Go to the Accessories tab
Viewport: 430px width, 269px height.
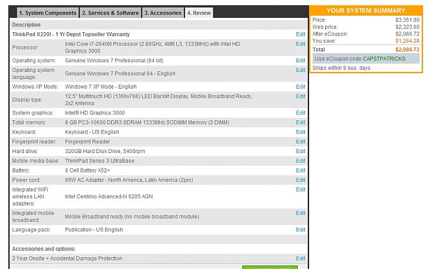(162, 13)
